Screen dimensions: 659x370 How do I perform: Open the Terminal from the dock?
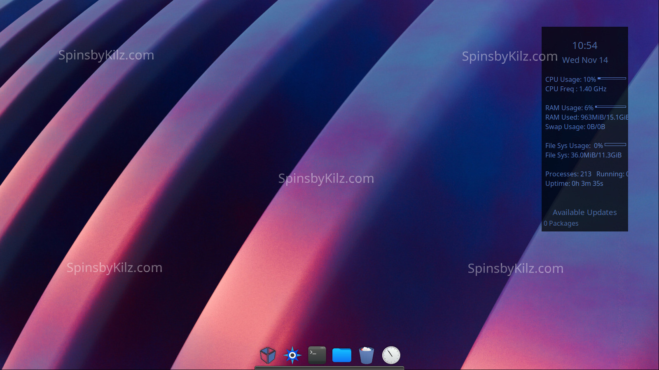point(317,355)
